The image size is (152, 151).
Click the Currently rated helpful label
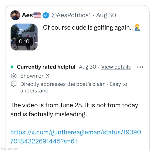click(x=46, y=67)
